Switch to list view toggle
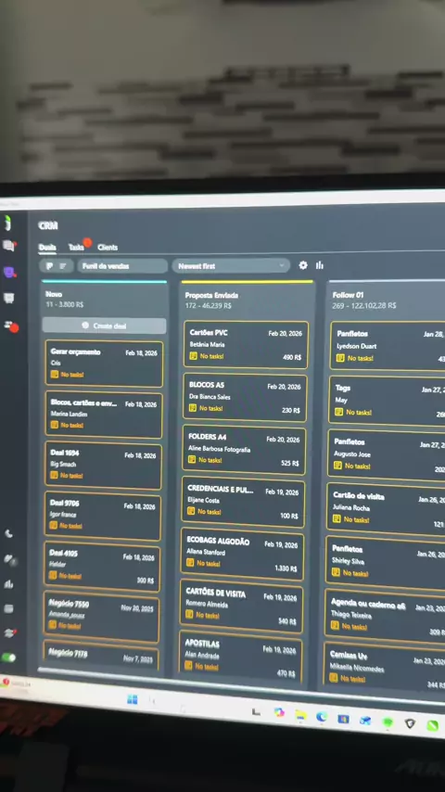Image resolution: width=445 pixels, height=792 pixels. (63, 265)
